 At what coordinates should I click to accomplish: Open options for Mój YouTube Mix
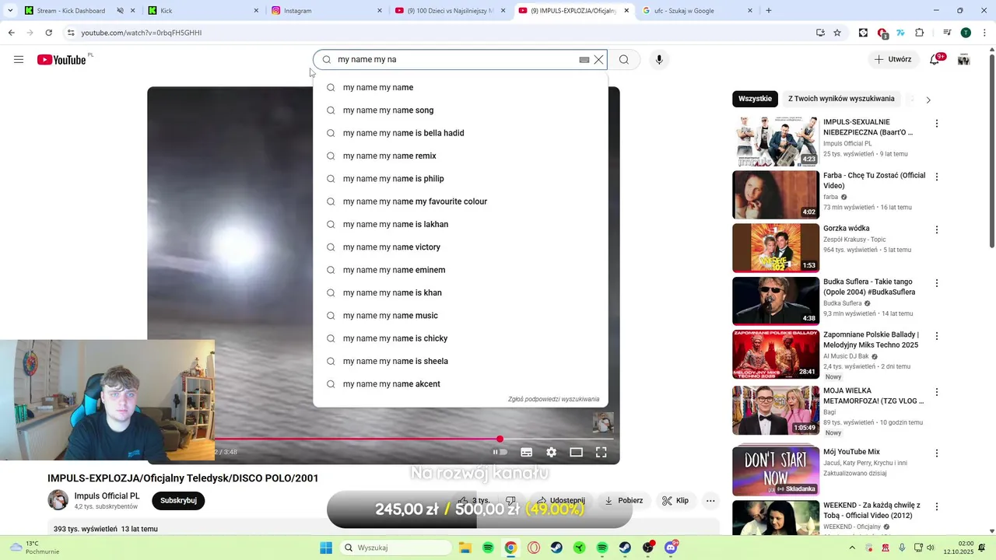(x=937, y=453)
